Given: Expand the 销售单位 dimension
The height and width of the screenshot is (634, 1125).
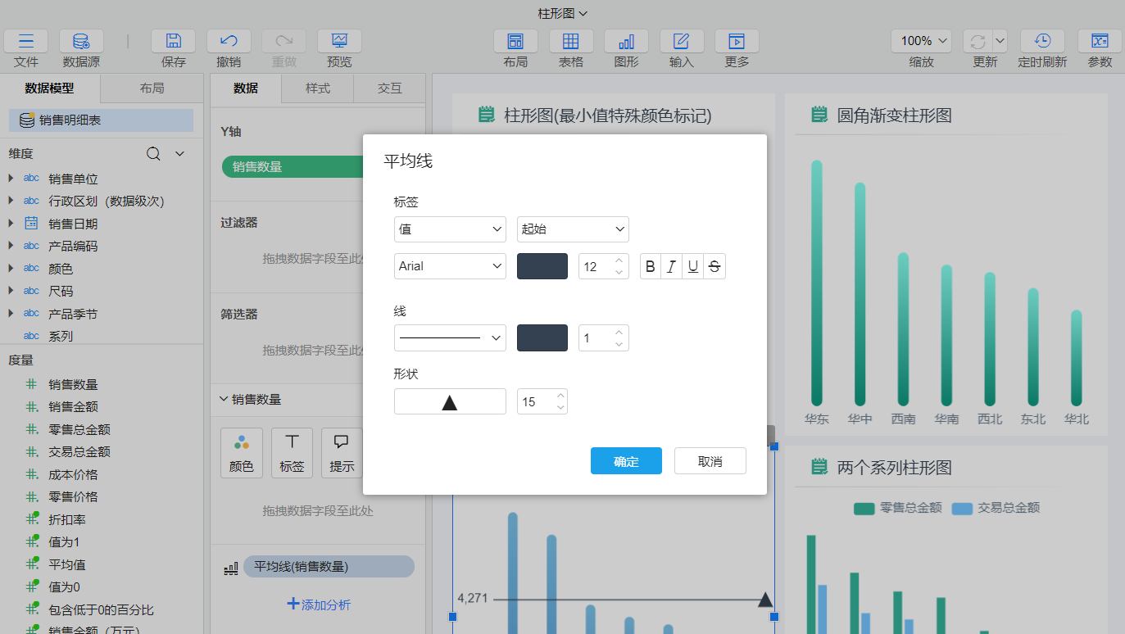Looking at the screenshot, I should 11,179.
